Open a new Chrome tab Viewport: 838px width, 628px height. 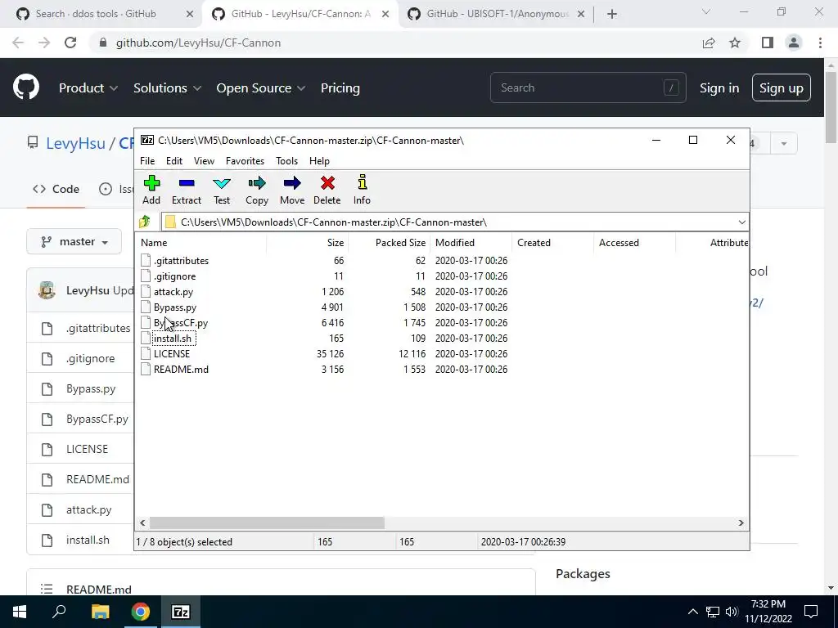(612, 14)
